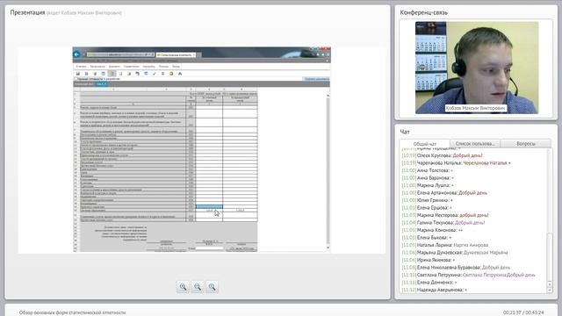
Task: Zoom out with the minus magnifier button
Action: (198, 287)
